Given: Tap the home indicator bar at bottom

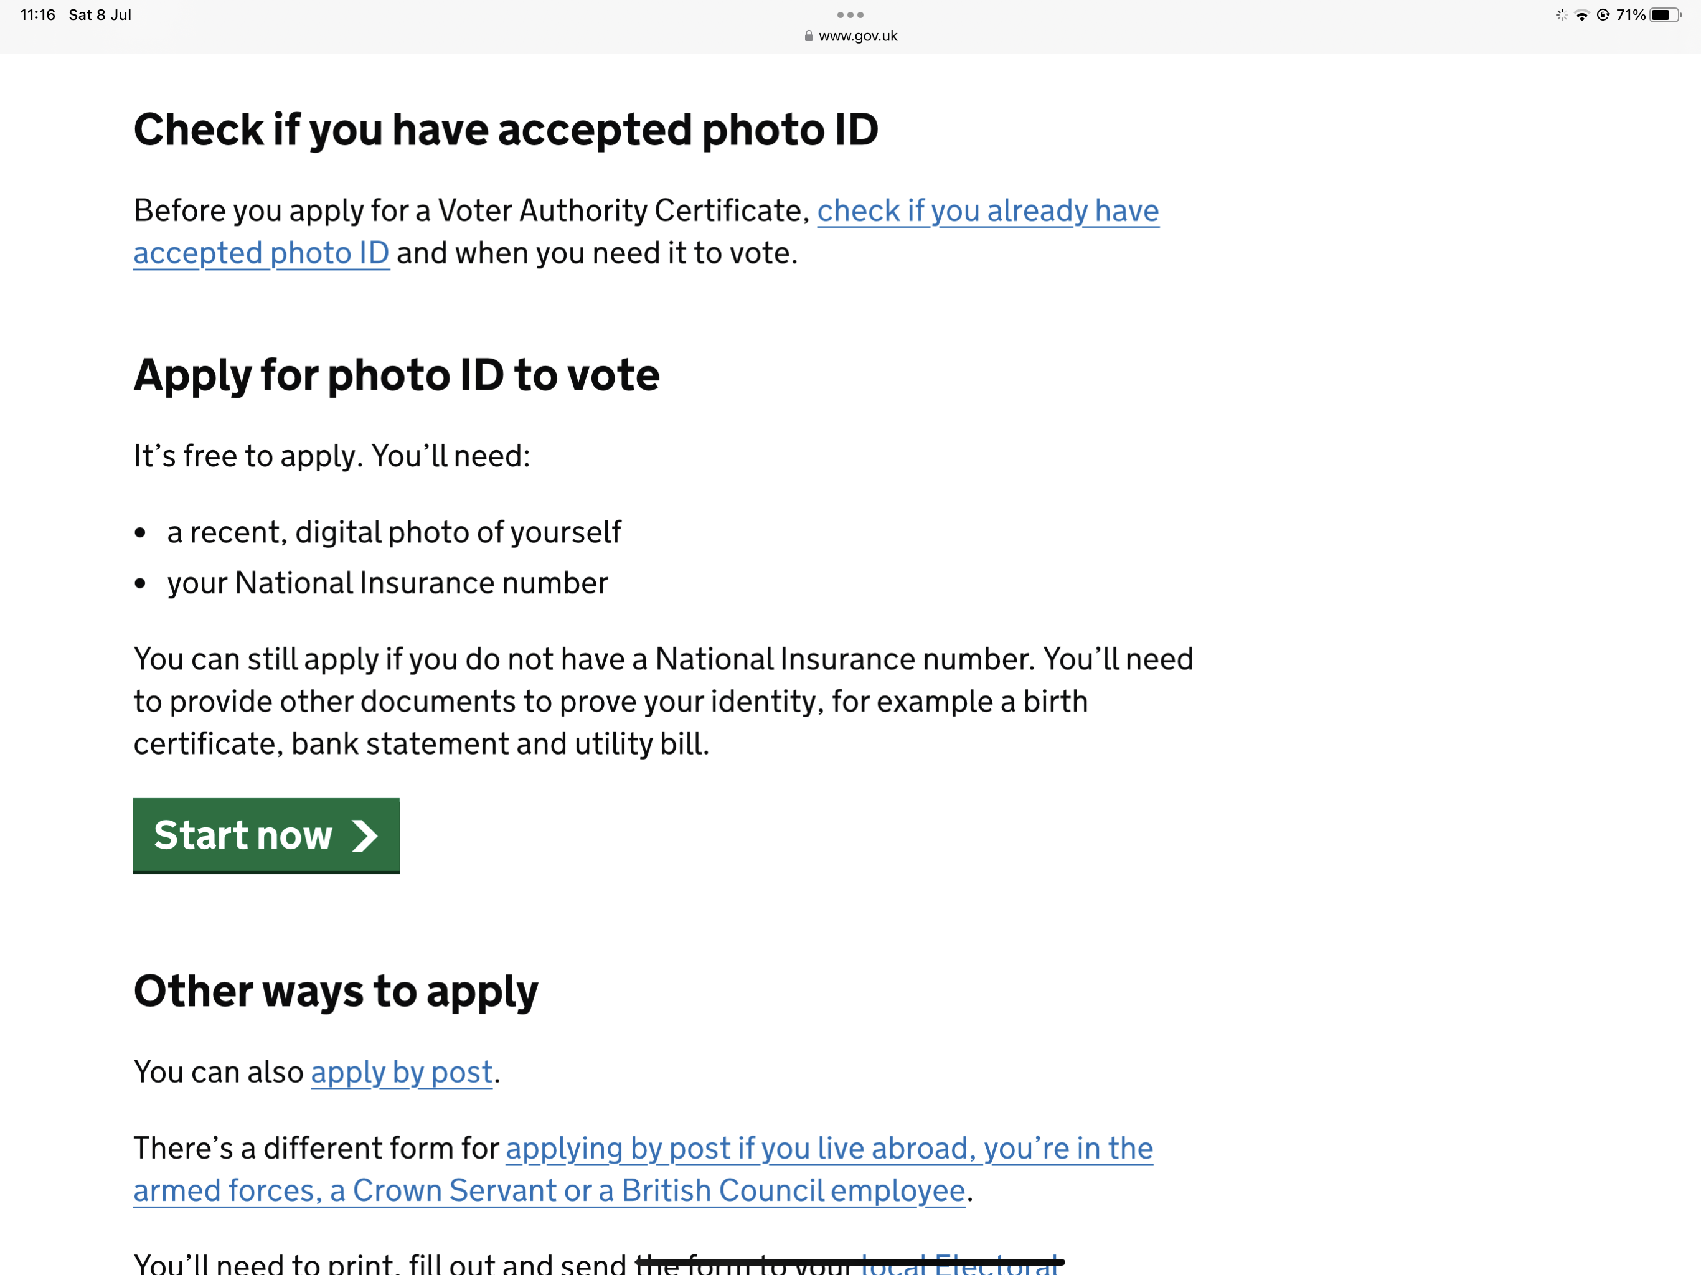Looking at the screenshot, I should click(x=850, y=1262).
